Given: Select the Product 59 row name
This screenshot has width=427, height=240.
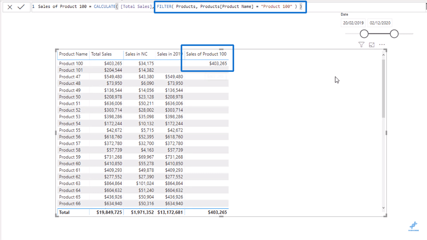Looking at the screenshot, I should [70, 157].
